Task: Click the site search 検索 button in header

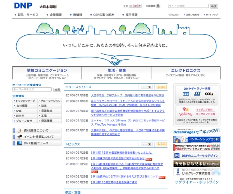Action: (x=214, y=6)
